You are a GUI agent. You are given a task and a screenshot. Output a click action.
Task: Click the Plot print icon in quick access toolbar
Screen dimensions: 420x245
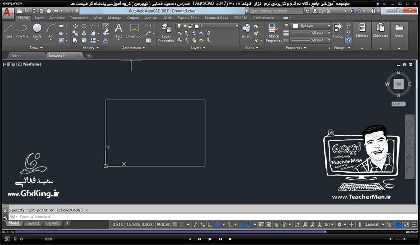(49, 11)
